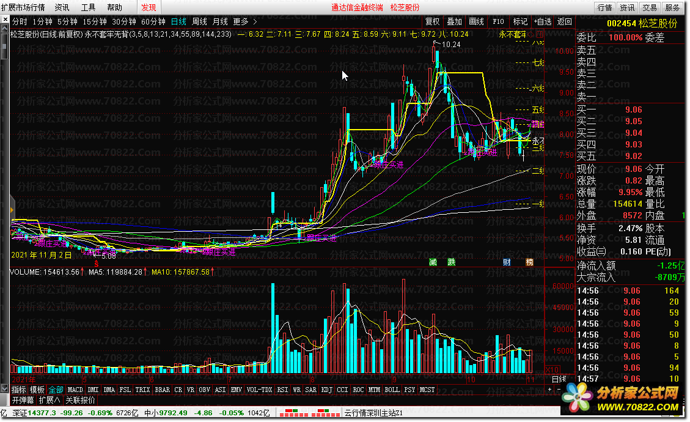Switch to 月线 monthly chart

tap(220, 21)
